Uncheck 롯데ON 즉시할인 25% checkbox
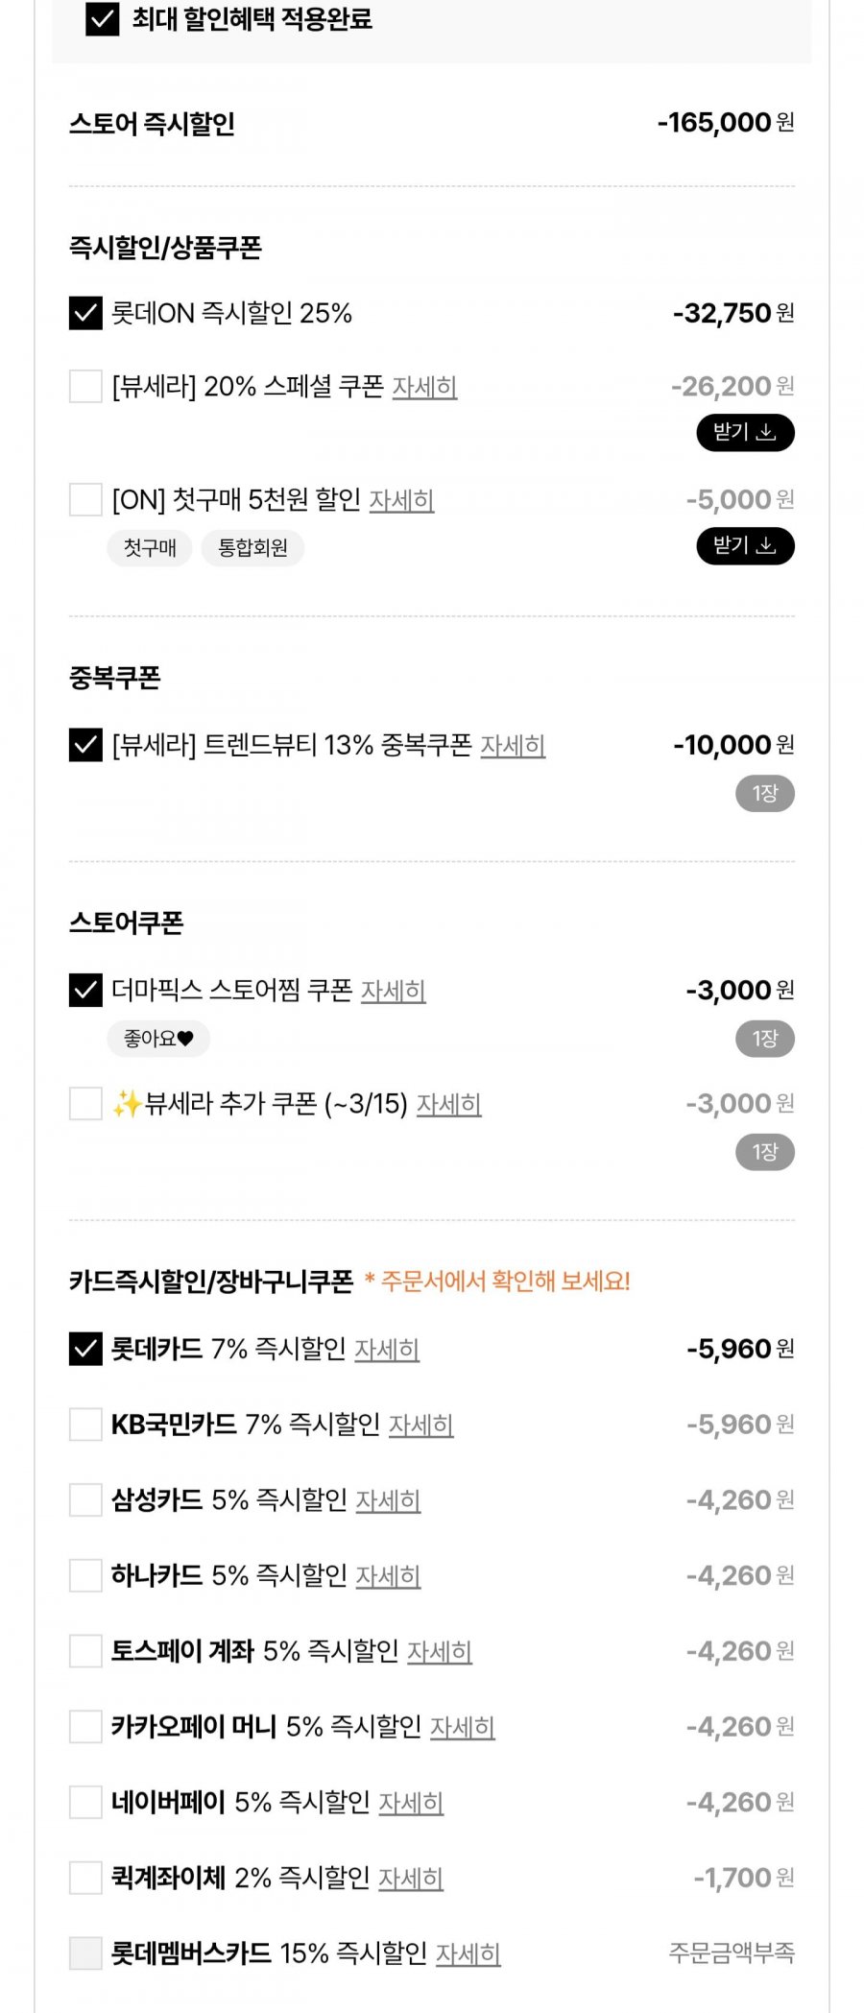The image size is (864, 2013). [85, 313]
